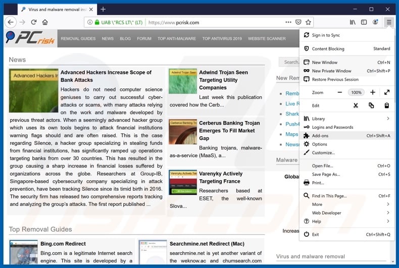Expand the Web Developer submenu

tap(347, 213)
